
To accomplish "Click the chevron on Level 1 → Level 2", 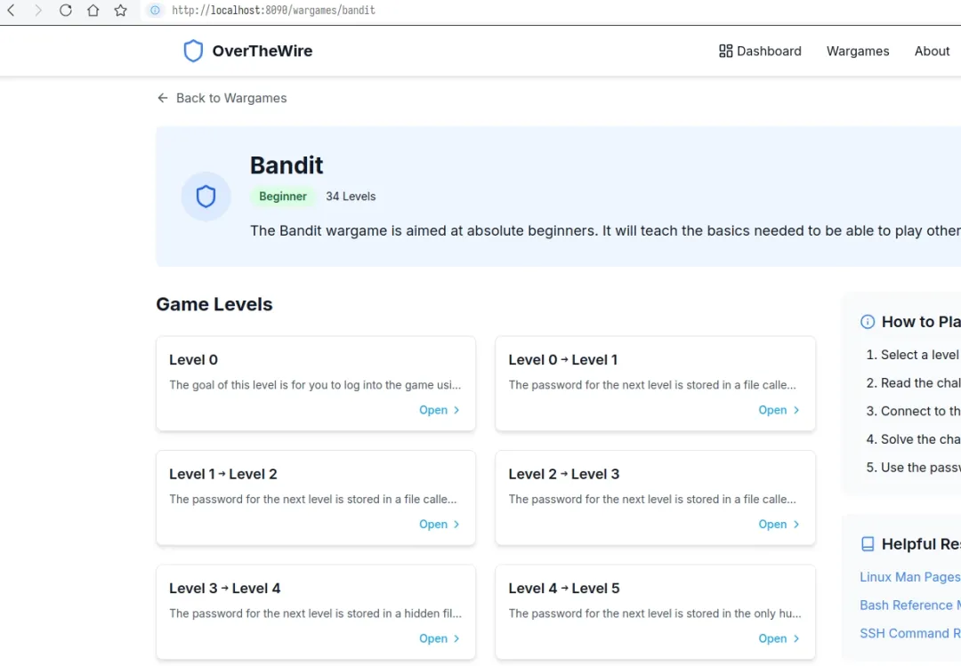I will 456,525.
